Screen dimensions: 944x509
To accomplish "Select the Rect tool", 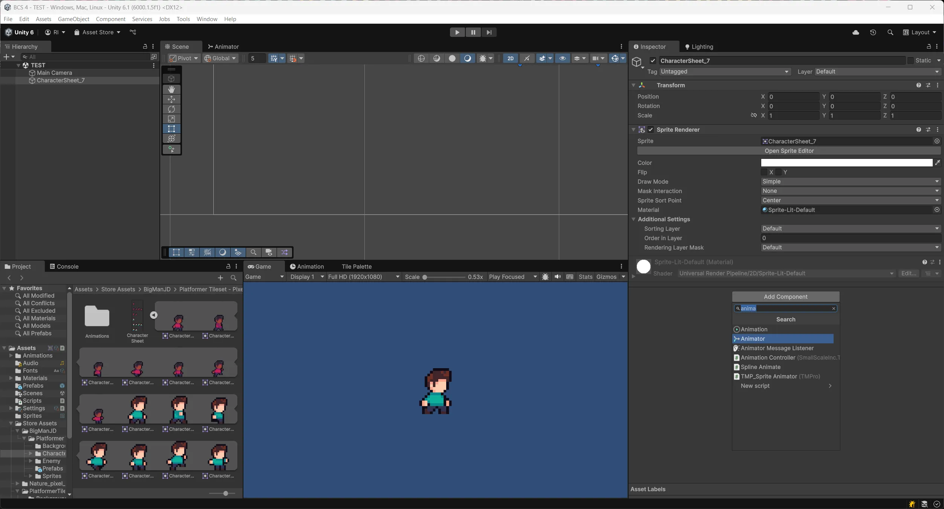I will coord(171,128).
